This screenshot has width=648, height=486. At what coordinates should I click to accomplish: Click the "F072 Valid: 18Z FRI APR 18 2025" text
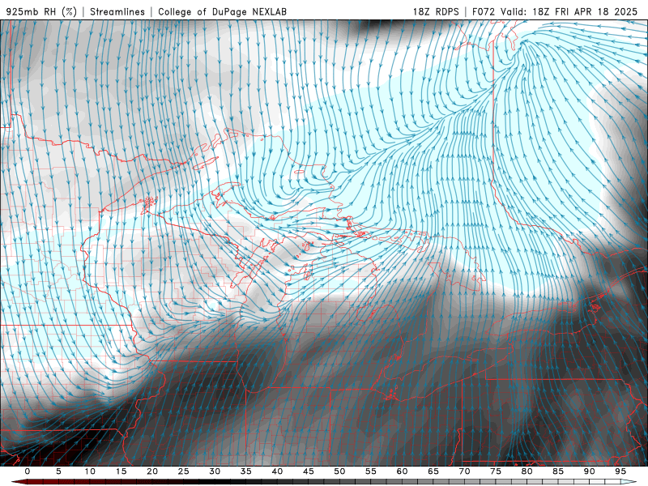(555, 11)
